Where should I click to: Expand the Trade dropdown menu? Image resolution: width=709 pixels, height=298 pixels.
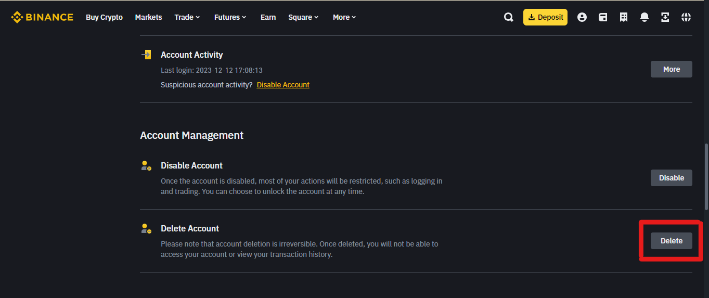point(187,17)
